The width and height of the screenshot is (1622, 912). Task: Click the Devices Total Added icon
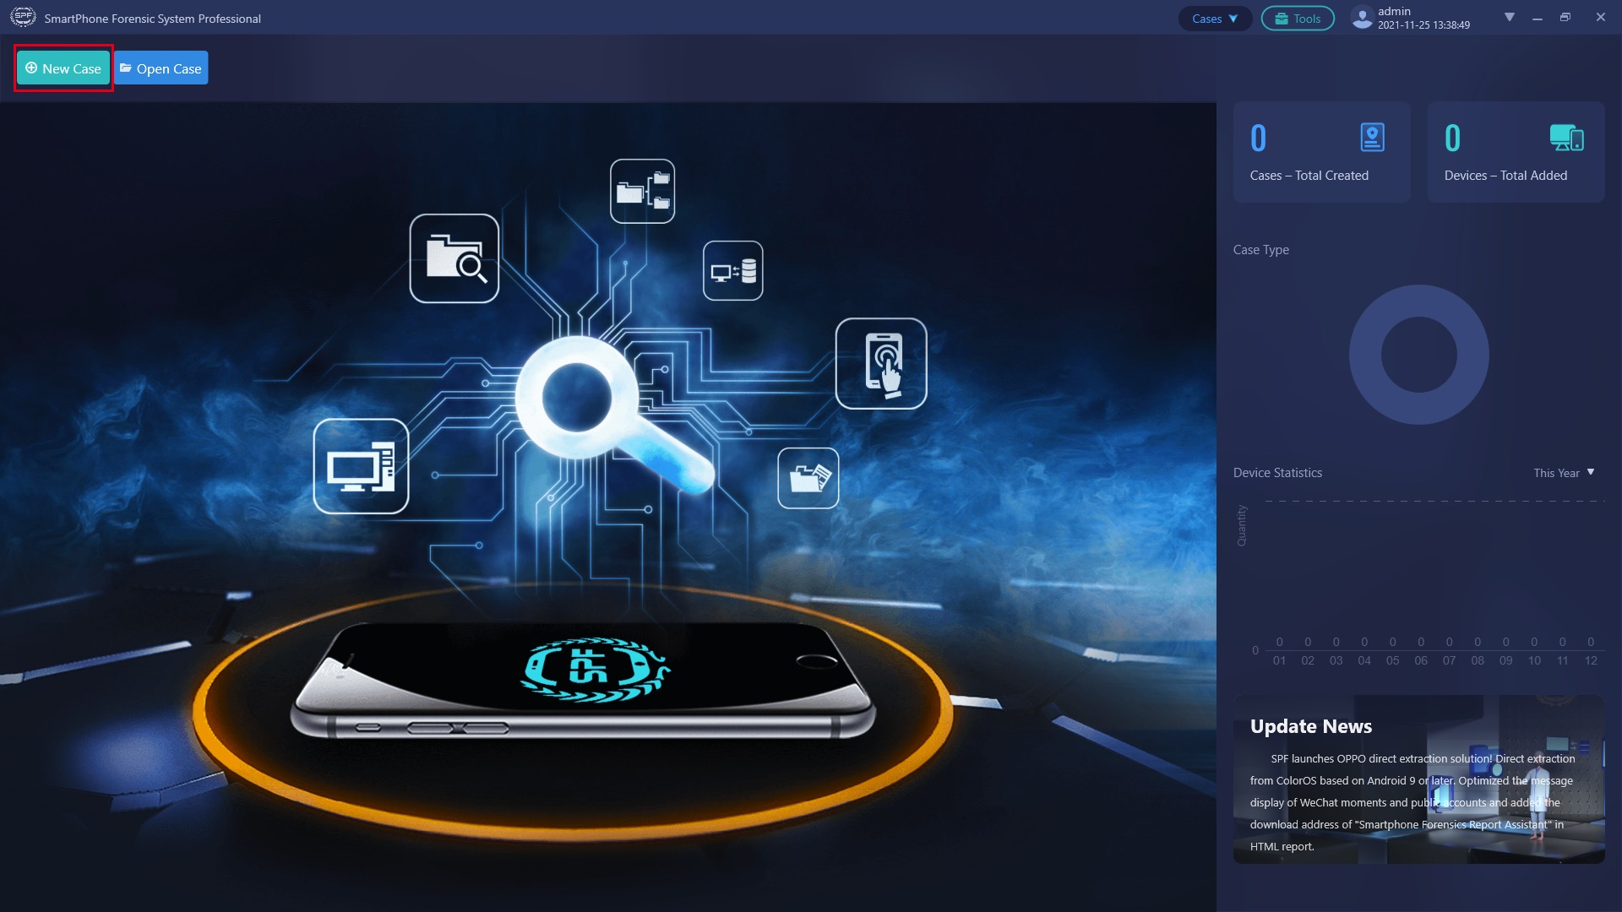click(1565, 138)
